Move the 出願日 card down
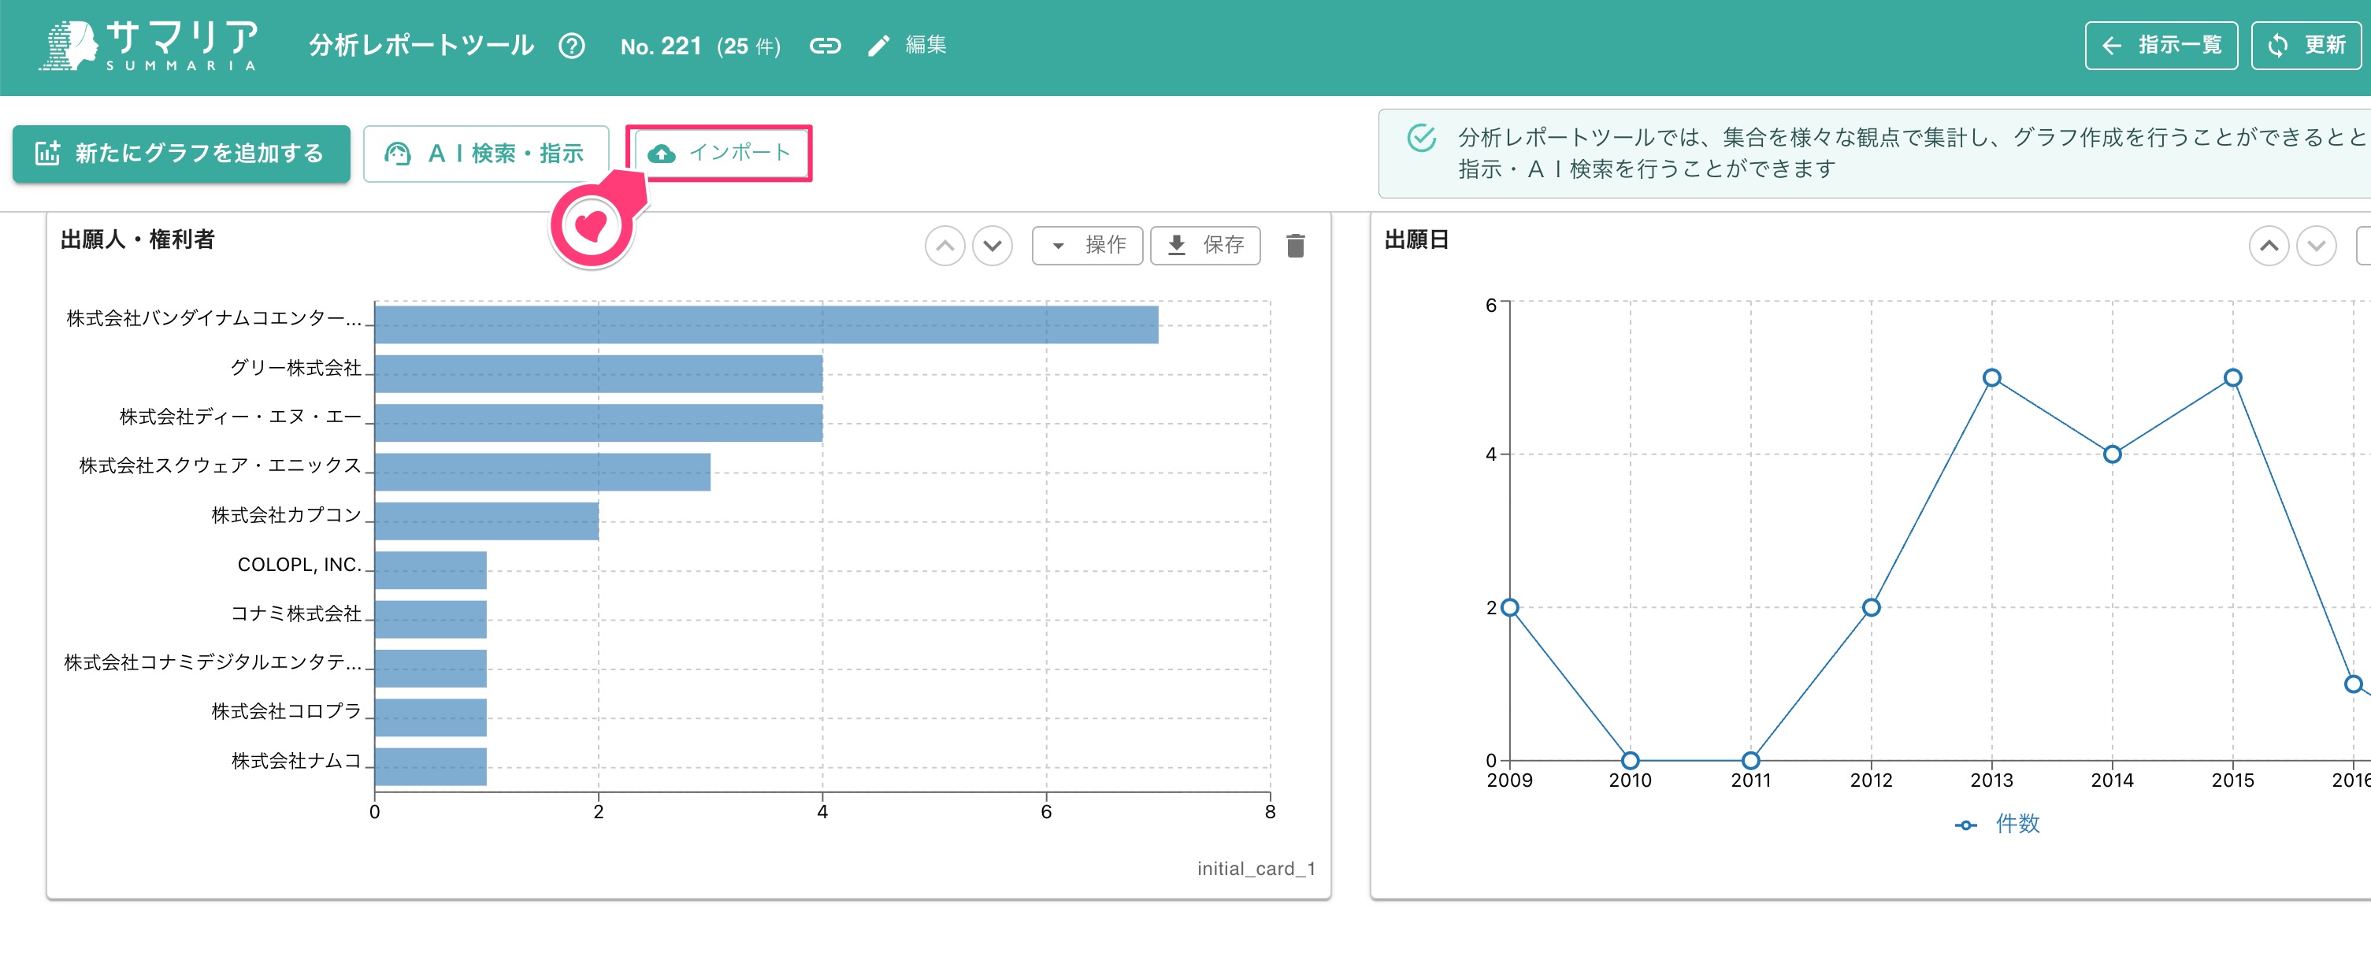The image size is (2371, 975). (x=2316, y=246)
